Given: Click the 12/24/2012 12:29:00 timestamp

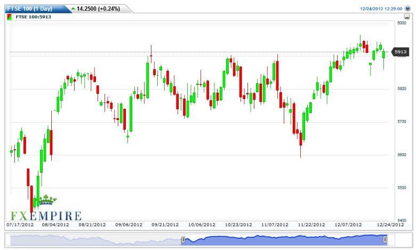Looking at the screenshot, I should click(x=381, y=9).
